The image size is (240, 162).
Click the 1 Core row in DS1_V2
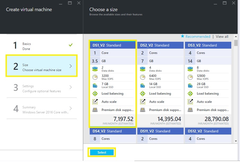pyautogui.click(x=113, y=53)
